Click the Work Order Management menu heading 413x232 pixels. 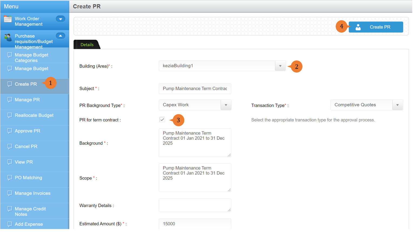[29, 22]
